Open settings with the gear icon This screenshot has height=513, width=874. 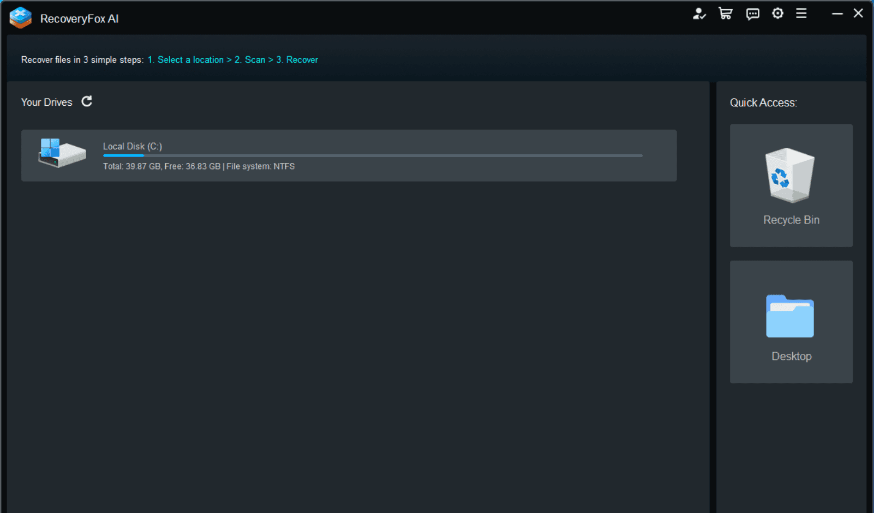coord(778,13)
